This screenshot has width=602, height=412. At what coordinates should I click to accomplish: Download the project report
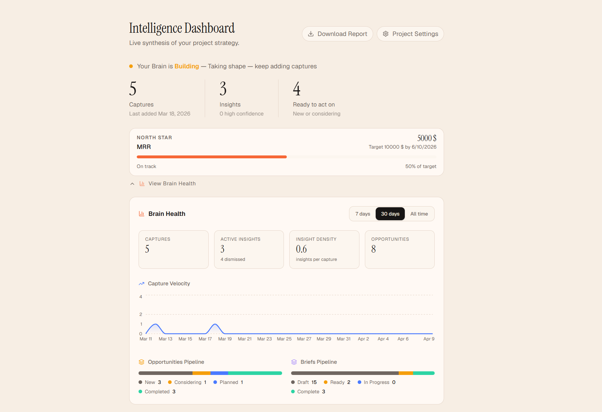(337, 34)
